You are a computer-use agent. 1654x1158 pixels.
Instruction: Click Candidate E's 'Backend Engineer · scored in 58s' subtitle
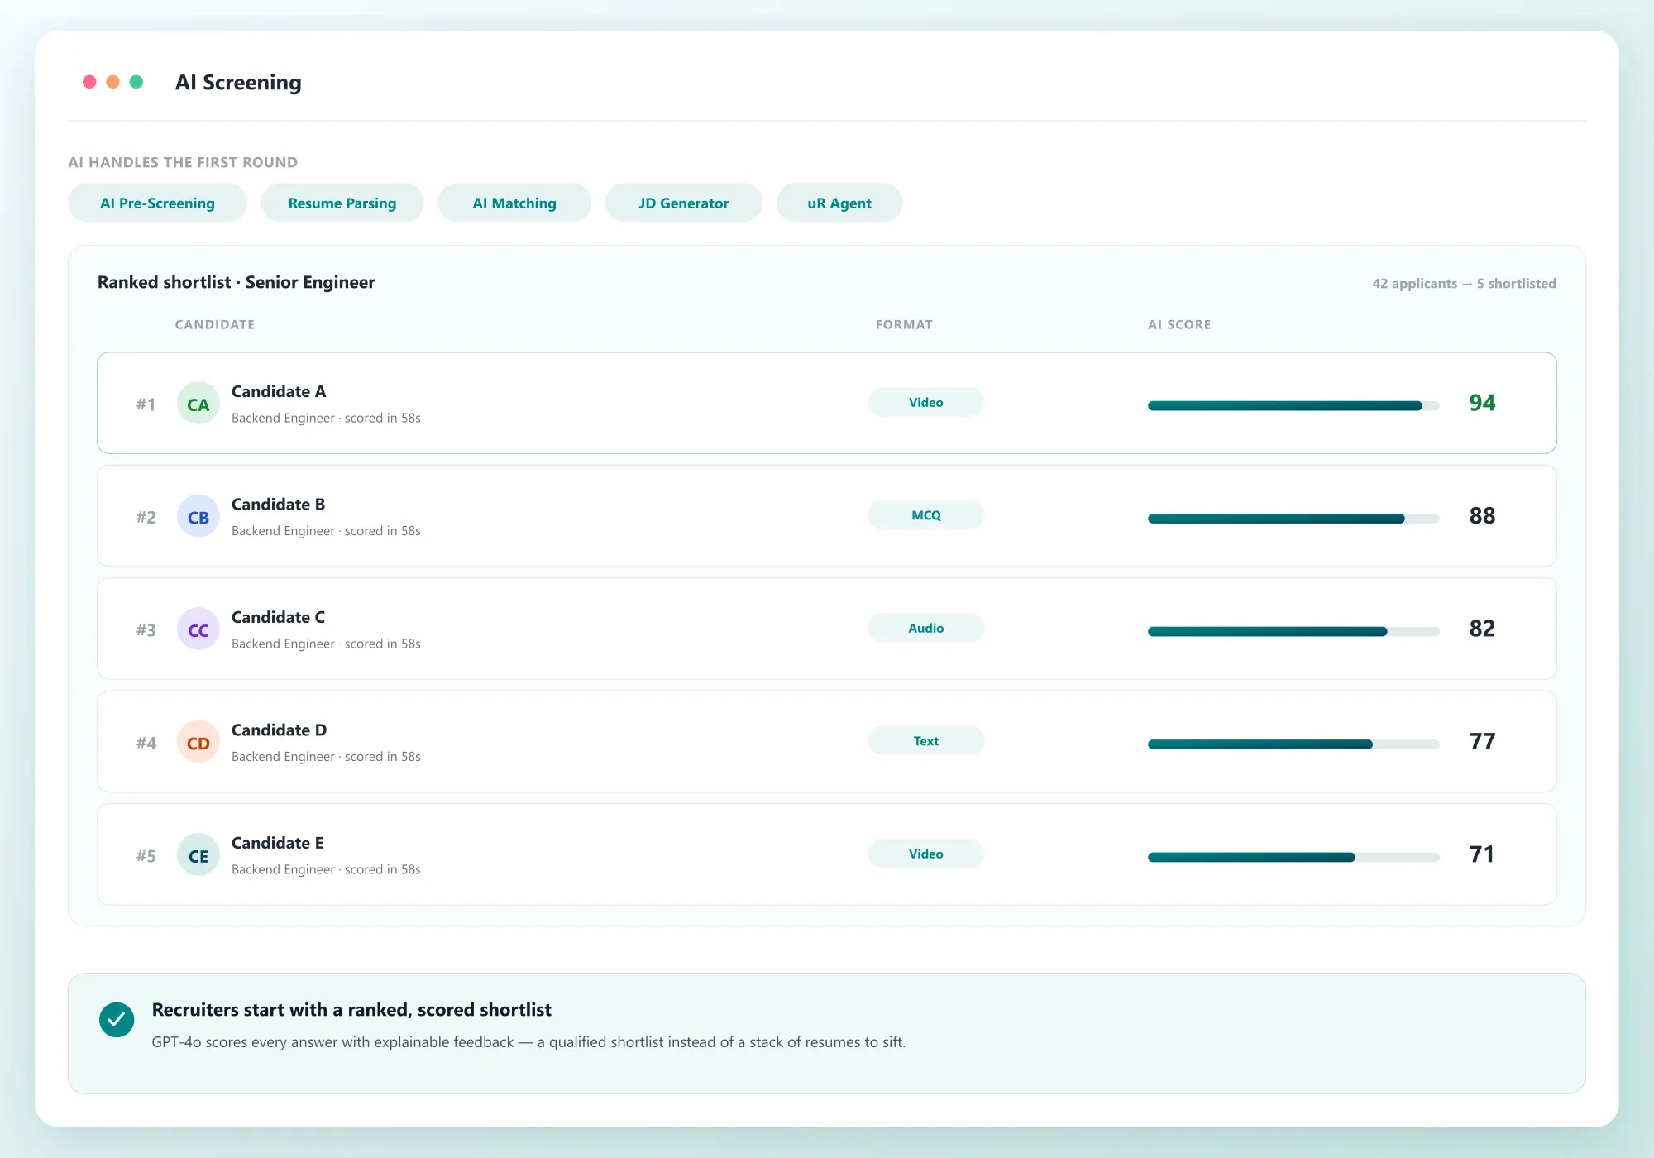(x=326, y=869)
